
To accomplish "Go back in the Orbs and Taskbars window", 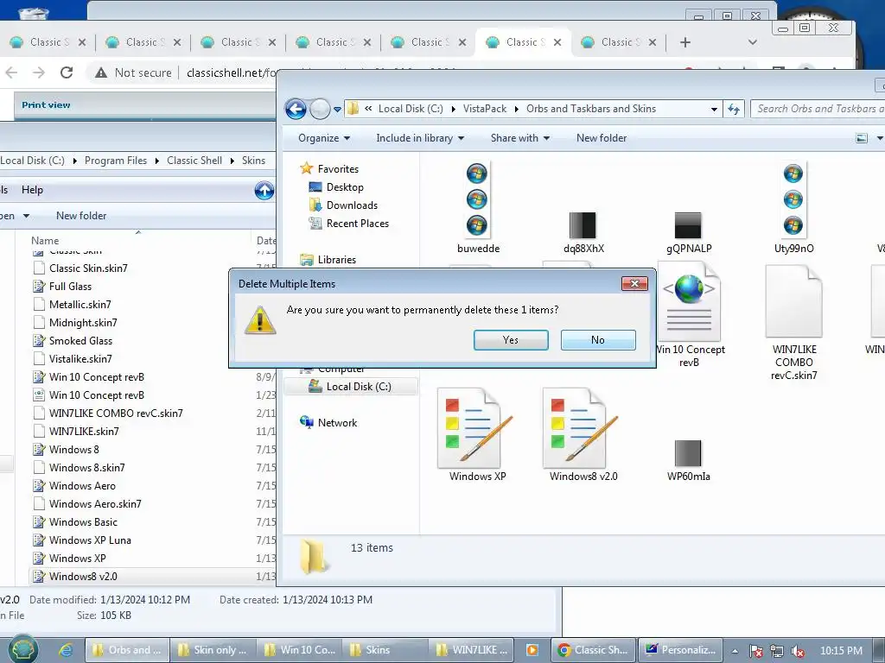I will (x=296, y=109).
